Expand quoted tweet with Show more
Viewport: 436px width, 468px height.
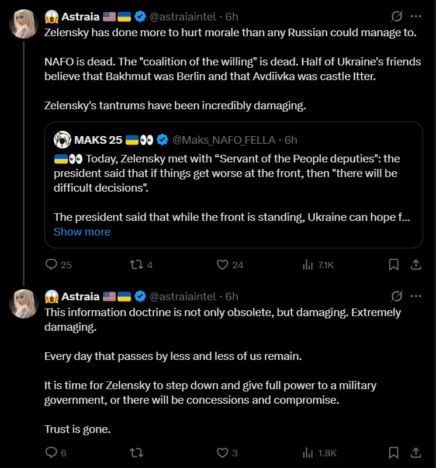82,232
